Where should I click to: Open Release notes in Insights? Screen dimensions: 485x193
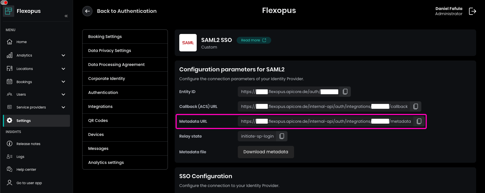[x=28, y=144]
